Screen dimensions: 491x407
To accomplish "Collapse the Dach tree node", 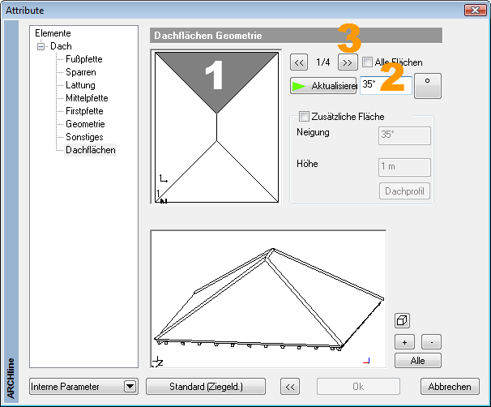I will click(41, 47).
